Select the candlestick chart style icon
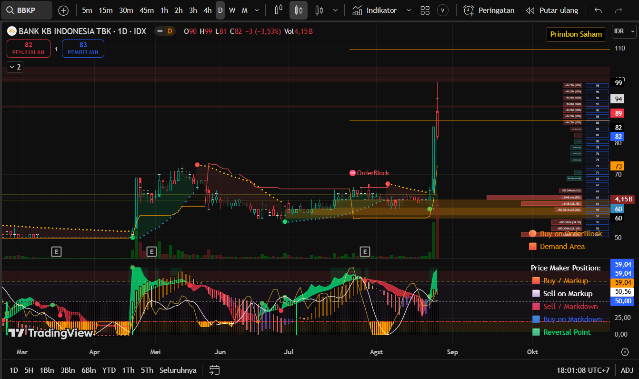 (299, 10)
